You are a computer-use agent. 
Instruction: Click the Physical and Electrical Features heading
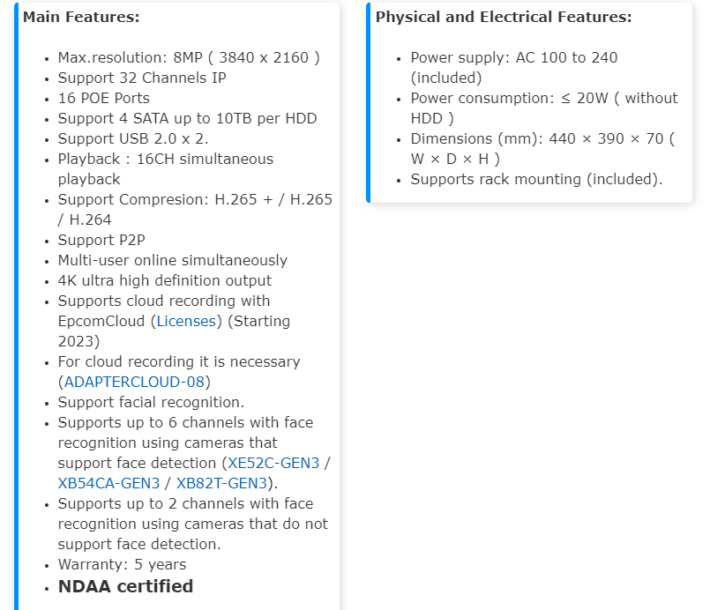pos(504,17)
